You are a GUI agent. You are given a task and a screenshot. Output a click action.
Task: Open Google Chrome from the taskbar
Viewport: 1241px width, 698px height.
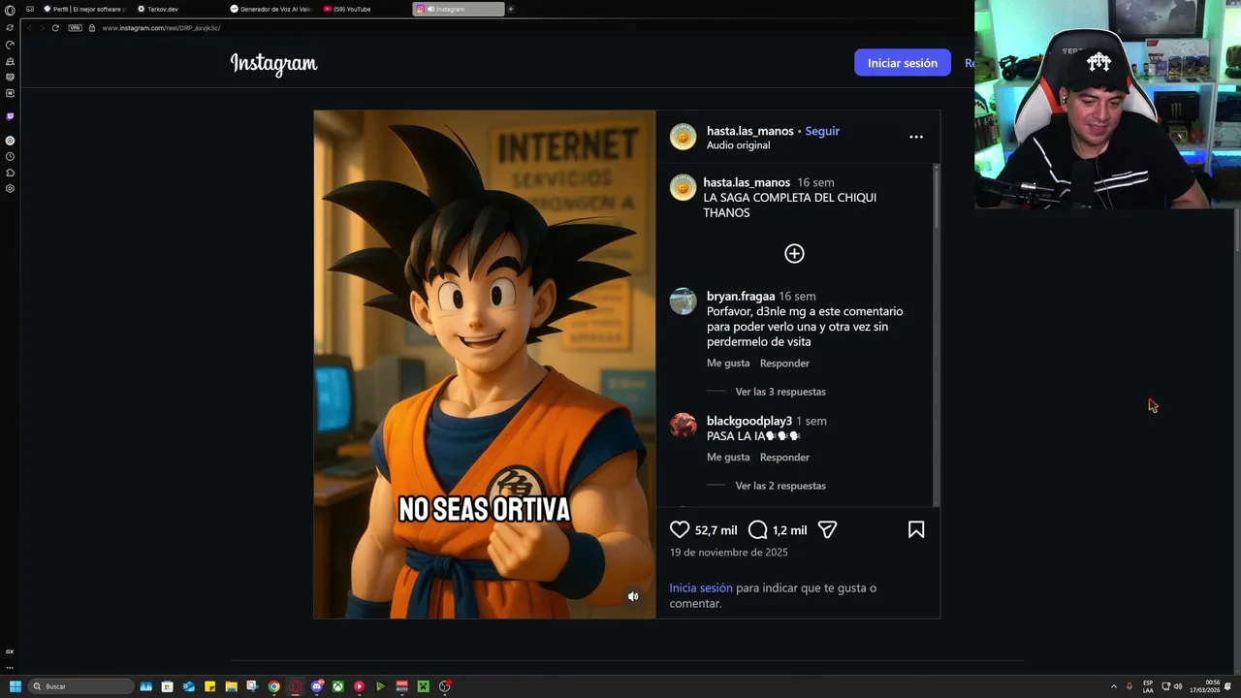[x=274, y=686]
